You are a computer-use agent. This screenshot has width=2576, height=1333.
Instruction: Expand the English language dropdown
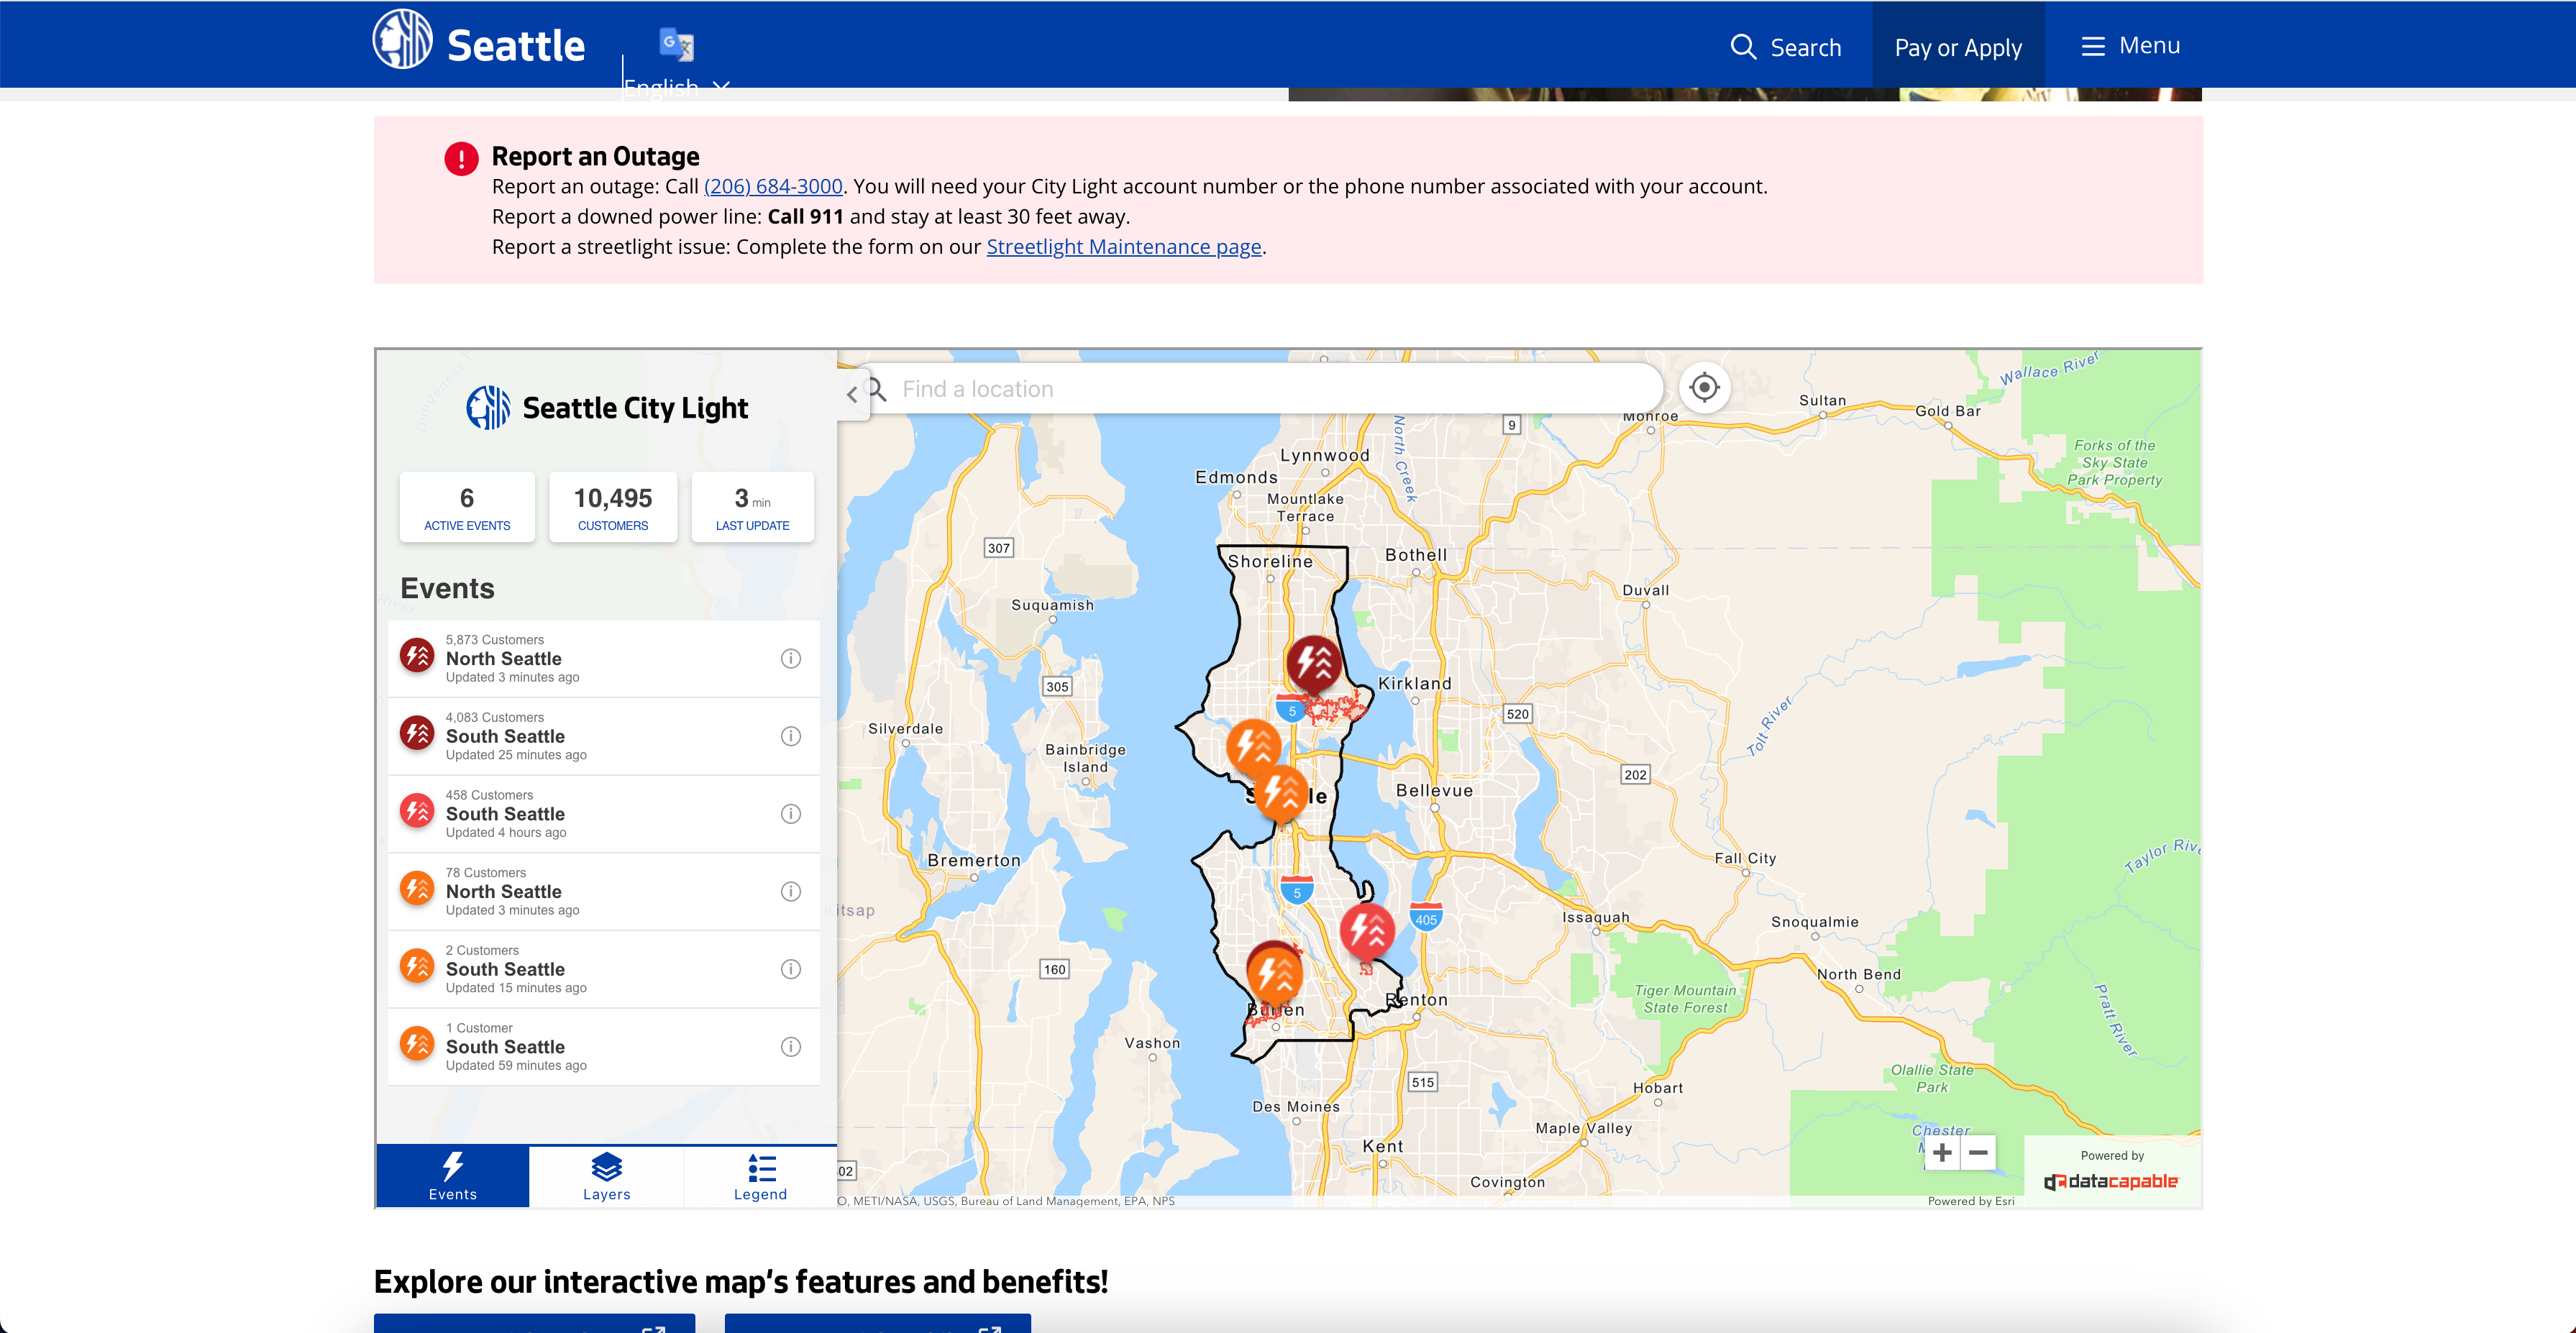[x=677, y=85]
